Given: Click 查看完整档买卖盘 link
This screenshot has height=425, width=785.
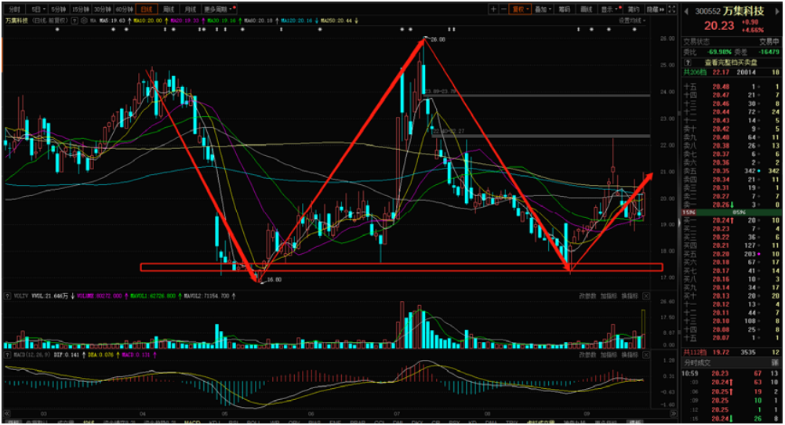Looking at the screenshot, I should pyautogui.click(x=730, y=61).
